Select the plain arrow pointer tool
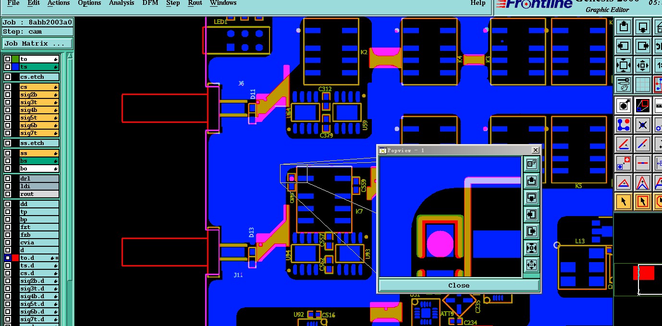Image resolution: width=662 pixels, height=326 pixels. [x=624, y=201]
